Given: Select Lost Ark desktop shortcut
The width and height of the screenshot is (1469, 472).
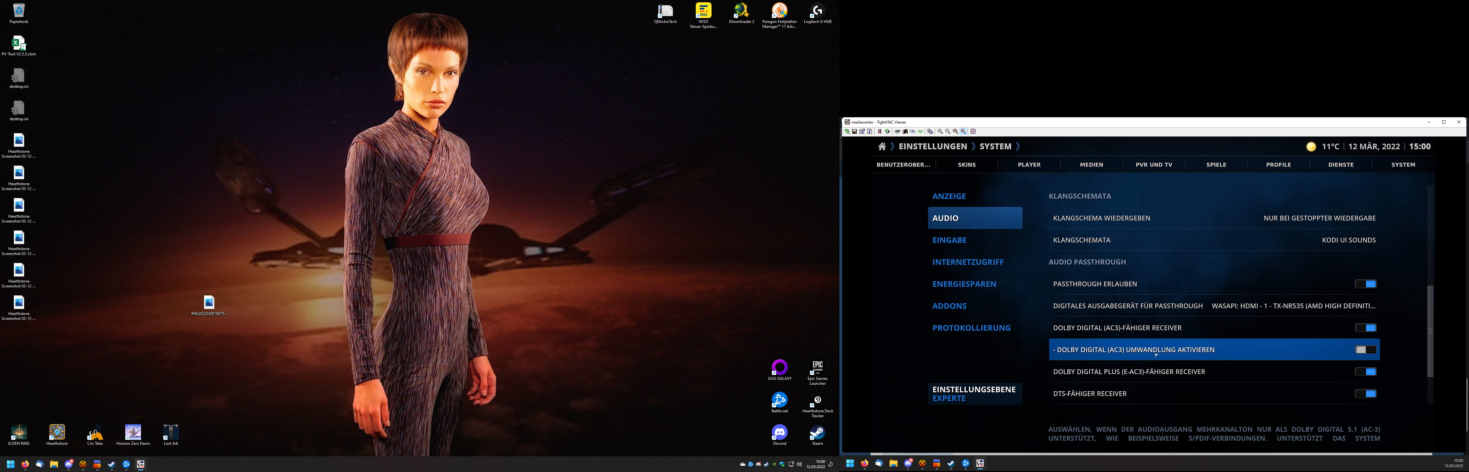Looking at the screenshot, I should (171, 435).
